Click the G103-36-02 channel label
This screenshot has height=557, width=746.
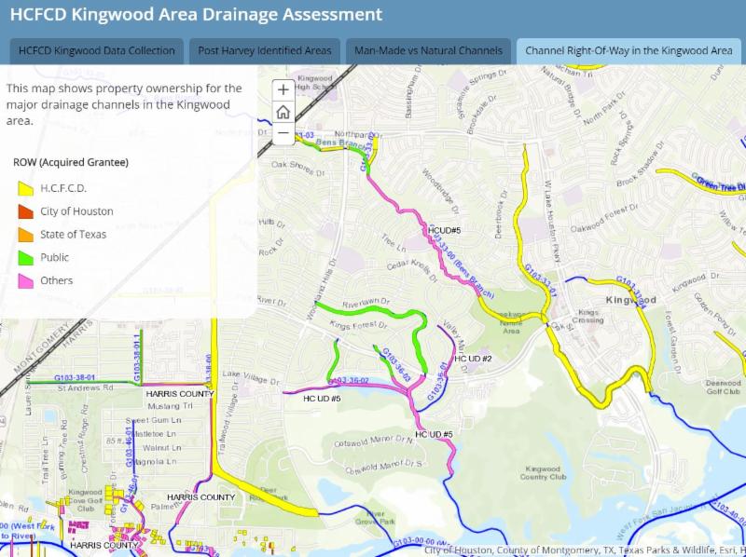(x=349, y=381)
